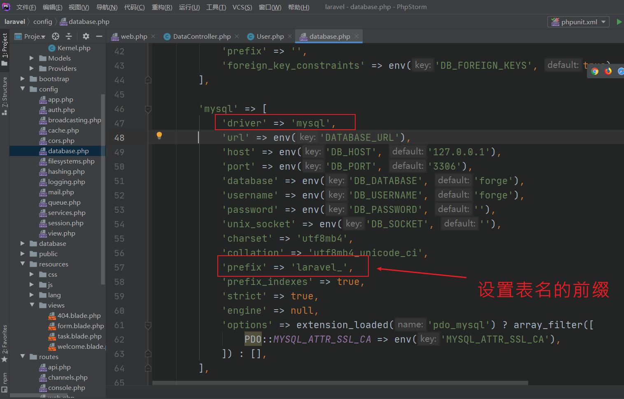Toggle the 1: Project tool window
This screenshot has height=399, width=624.
point(5,49)
